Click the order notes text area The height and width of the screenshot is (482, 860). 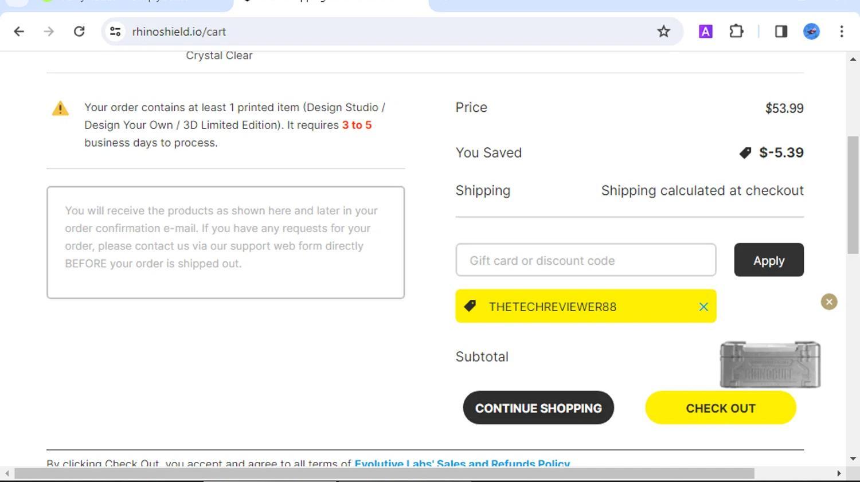(x=225, y=242)
